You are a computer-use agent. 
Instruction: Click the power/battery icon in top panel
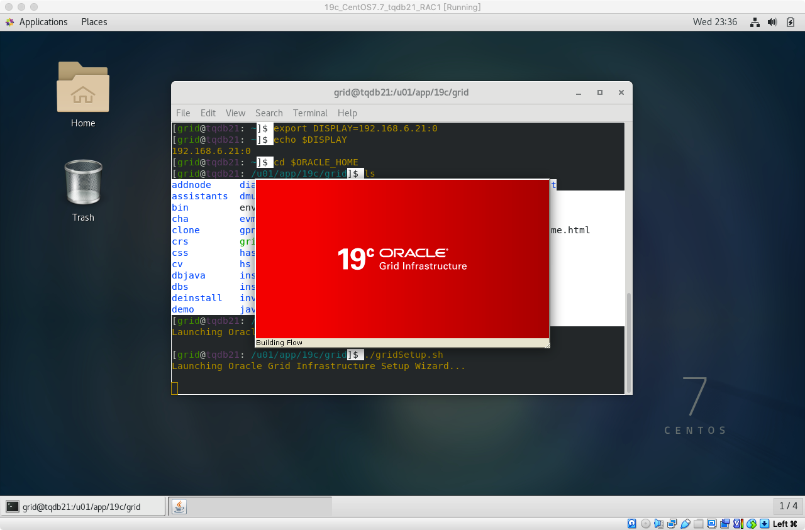[791, 22]
